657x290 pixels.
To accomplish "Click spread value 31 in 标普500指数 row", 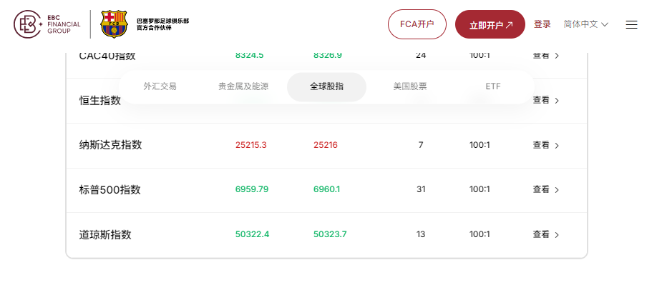I will tap(421, 189).
